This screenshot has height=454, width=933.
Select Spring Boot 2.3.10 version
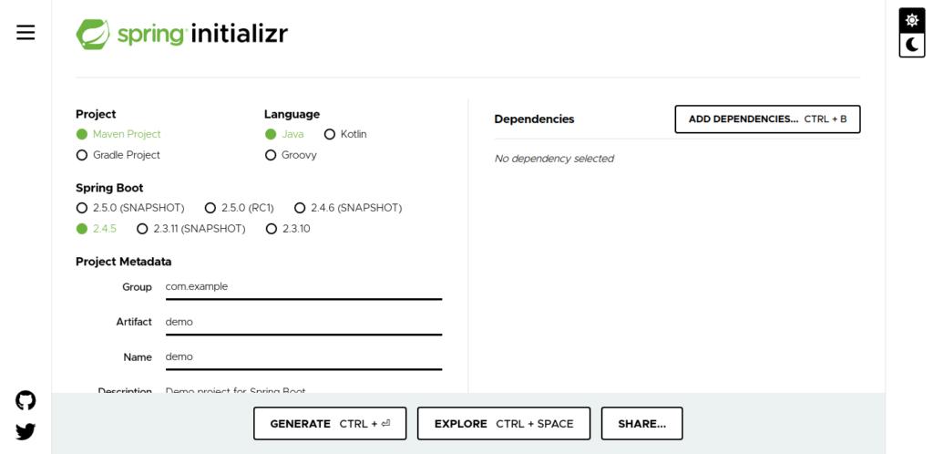[288, 229]
